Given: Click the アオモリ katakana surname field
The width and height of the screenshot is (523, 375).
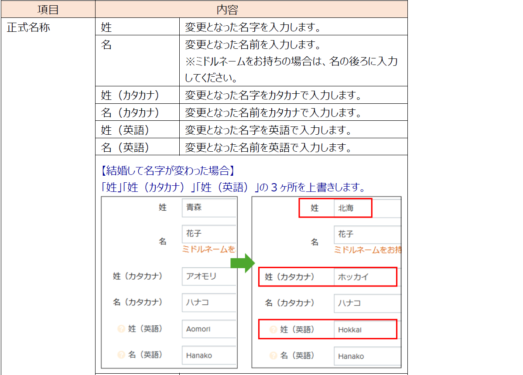Looking at the screenshot, I should click(x=209, y=276).
